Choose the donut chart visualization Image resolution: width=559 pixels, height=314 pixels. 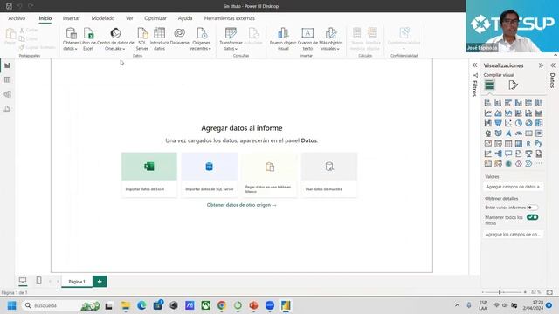tap(528, 123)
